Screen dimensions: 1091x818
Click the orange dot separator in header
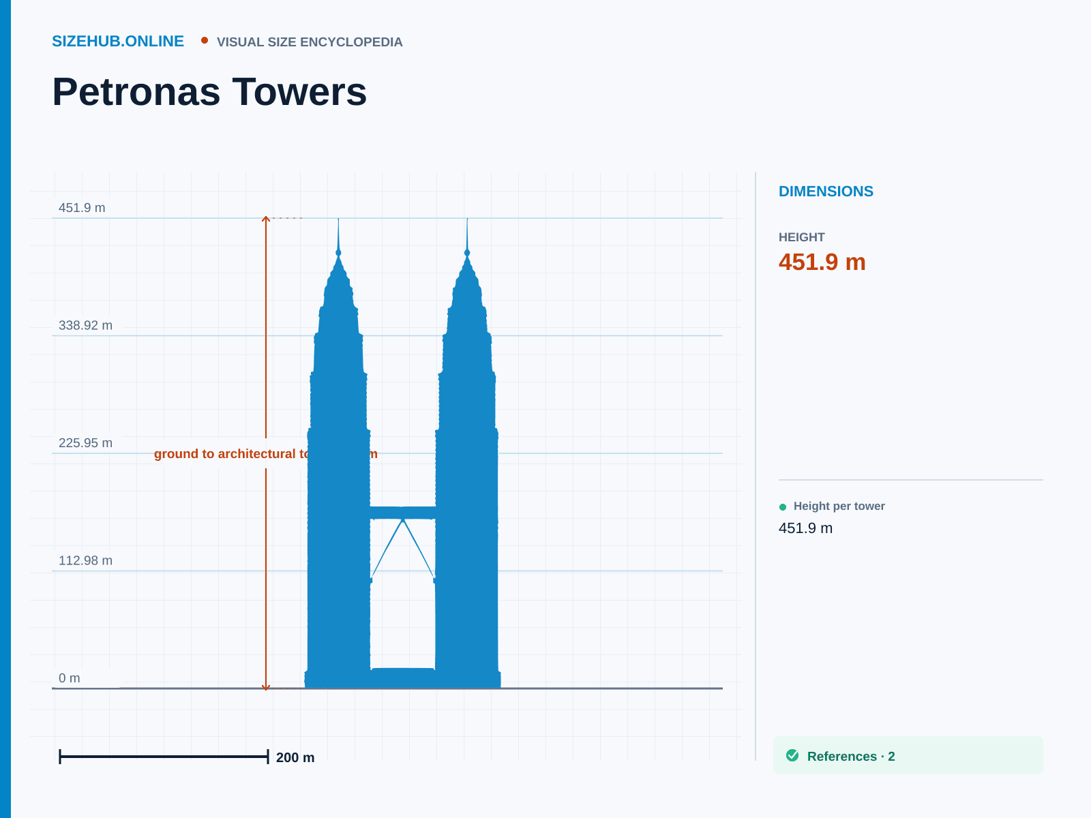[x=205, y=41]
